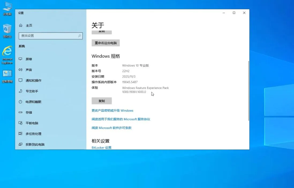Select the Power & sleep (电源和睡眠) icon
Image resolution: width=294 pixels, height=188 pixels.
click(21, 102)
